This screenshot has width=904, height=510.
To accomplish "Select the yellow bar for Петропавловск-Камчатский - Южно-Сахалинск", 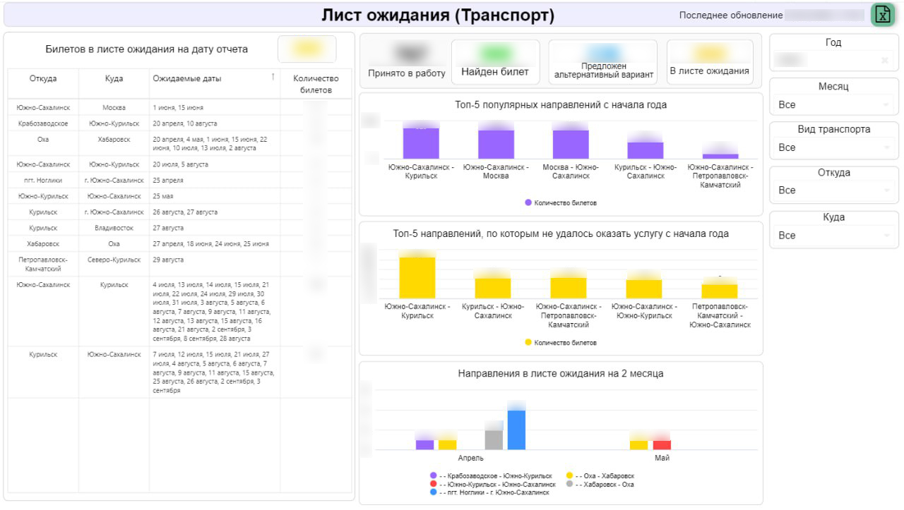I will coord(720,291).
